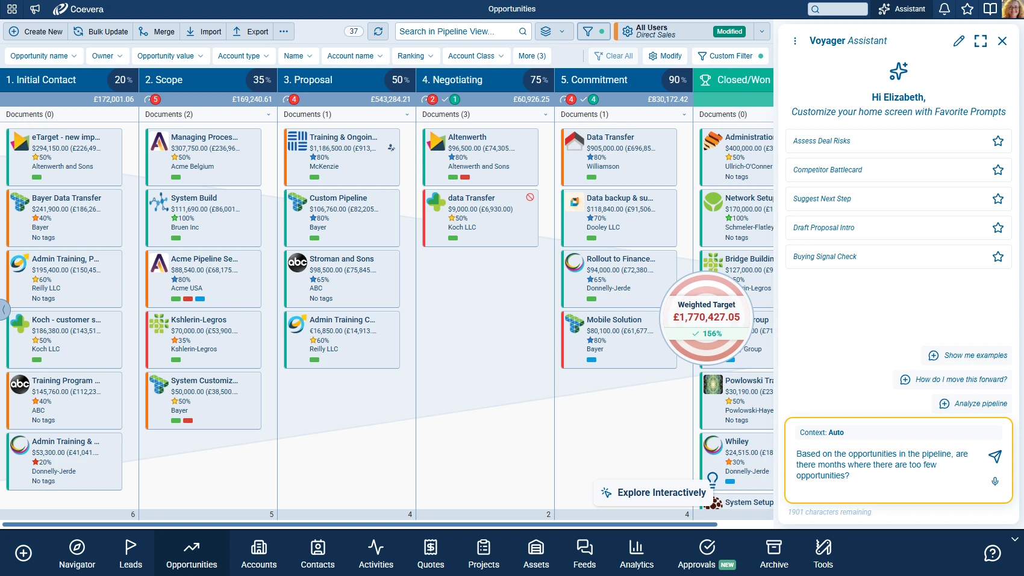Open favorites star in top bar

(967, 9)
